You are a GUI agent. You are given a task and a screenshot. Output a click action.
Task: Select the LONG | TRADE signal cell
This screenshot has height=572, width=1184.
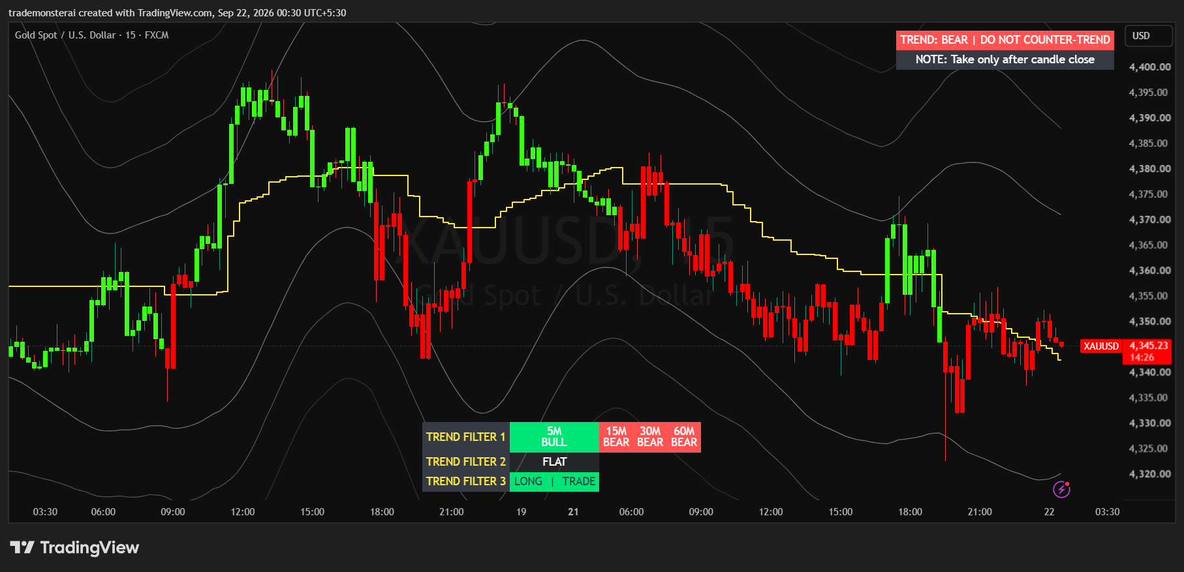tap(554, 481)
